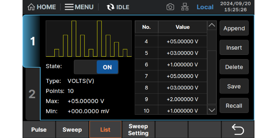Click the network connection icon
The image size is (277, 138).
tap(185, 7)
